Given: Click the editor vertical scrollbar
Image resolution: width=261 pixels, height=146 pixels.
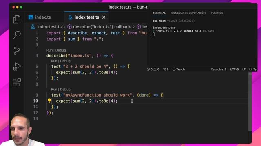Looking at the screenshot, I should click(x=250, y=102).
